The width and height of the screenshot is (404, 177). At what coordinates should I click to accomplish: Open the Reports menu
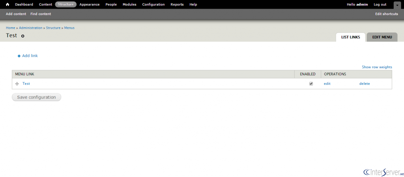click(177, 4)
